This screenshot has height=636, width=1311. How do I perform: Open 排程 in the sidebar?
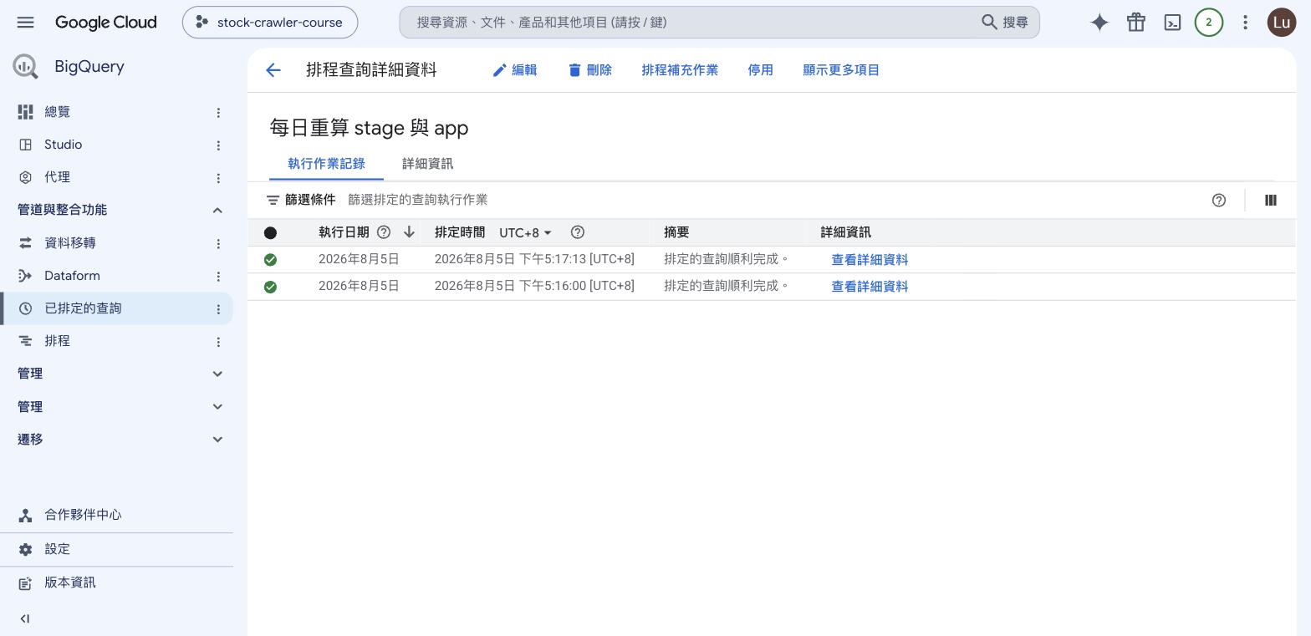(117, 341)
